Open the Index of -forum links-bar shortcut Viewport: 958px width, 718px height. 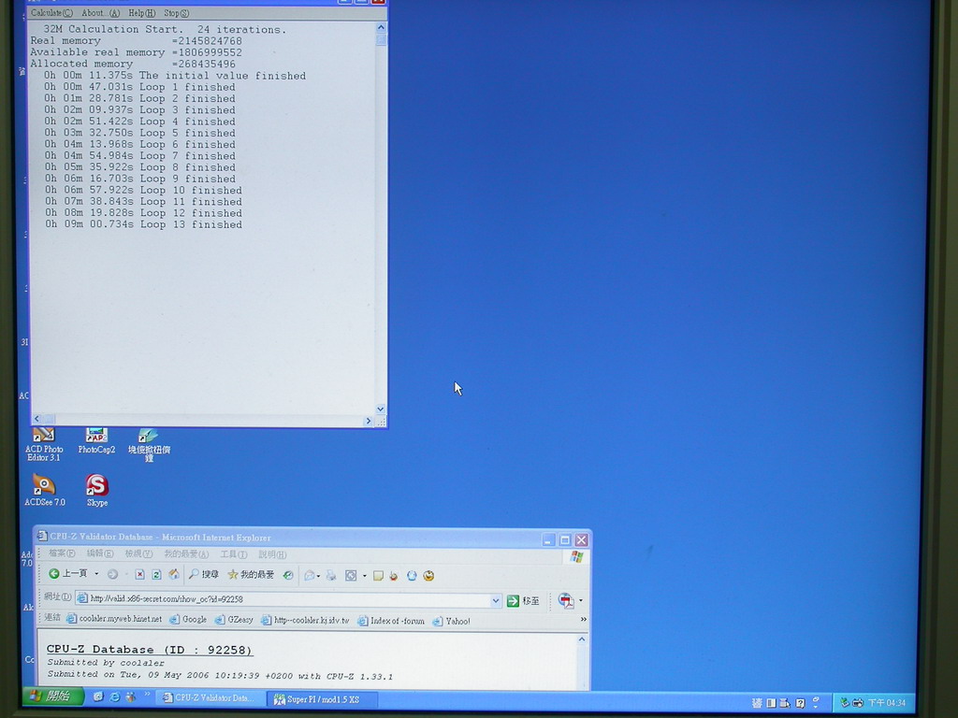click(391, 621)
